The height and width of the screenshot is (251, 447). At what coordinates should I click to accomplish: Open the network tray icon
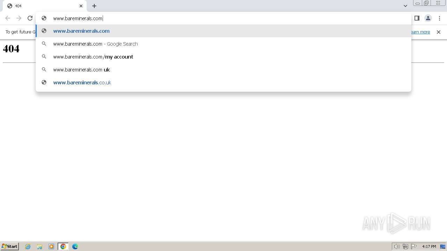[405, 246]
